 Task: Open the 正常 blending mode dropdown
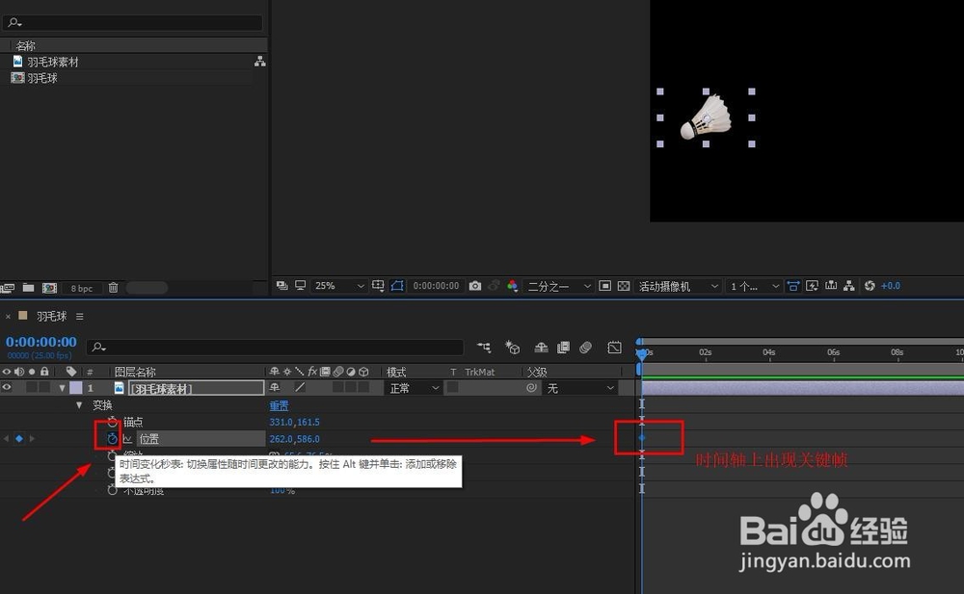coord(414,388)
